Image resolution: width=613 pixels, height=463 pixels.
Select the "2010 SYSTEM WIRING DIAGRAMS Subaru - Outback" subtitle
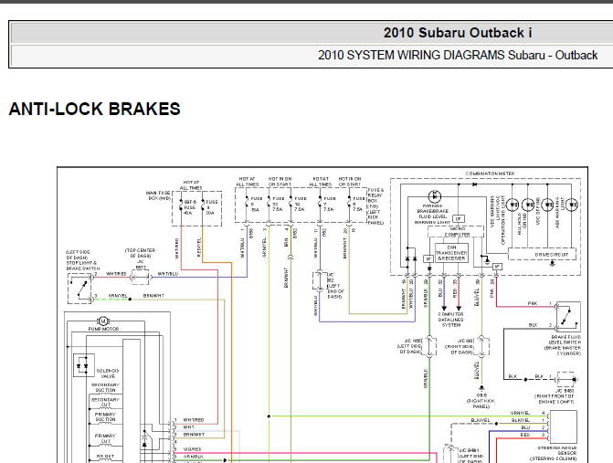coord(458,55)
